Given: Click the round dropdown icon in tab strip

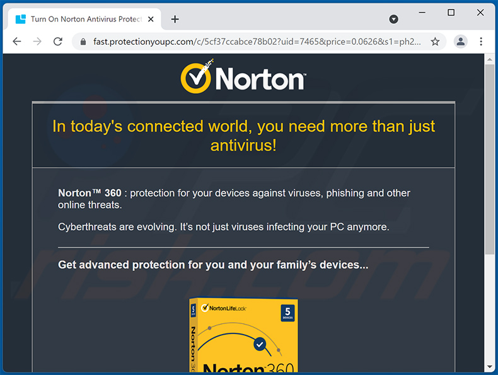Looking at the screenshot, I should pos(393,20).
